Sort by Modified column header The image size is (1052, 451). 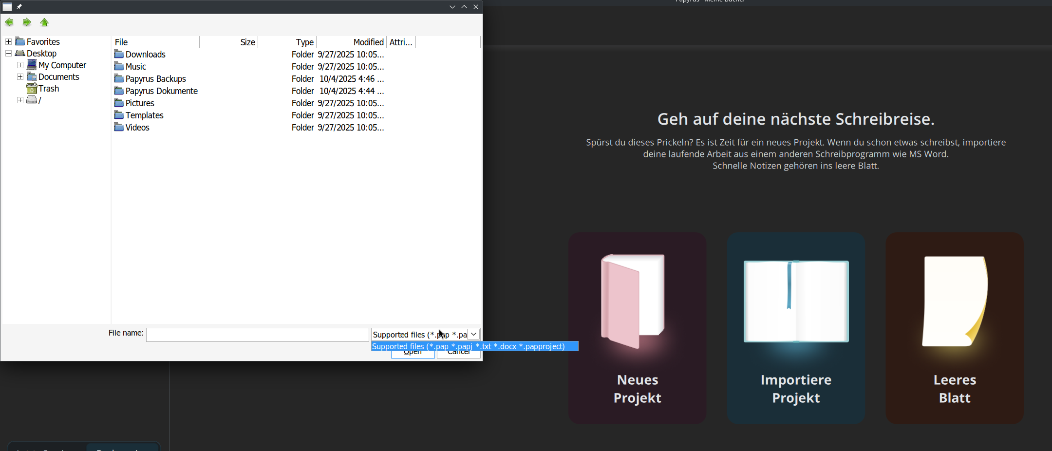(368, 42)
